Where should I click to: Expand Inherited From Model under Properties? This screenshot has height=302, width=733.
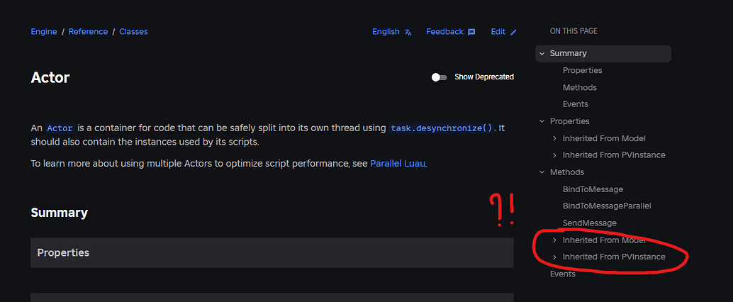click(x=554, y=138)
